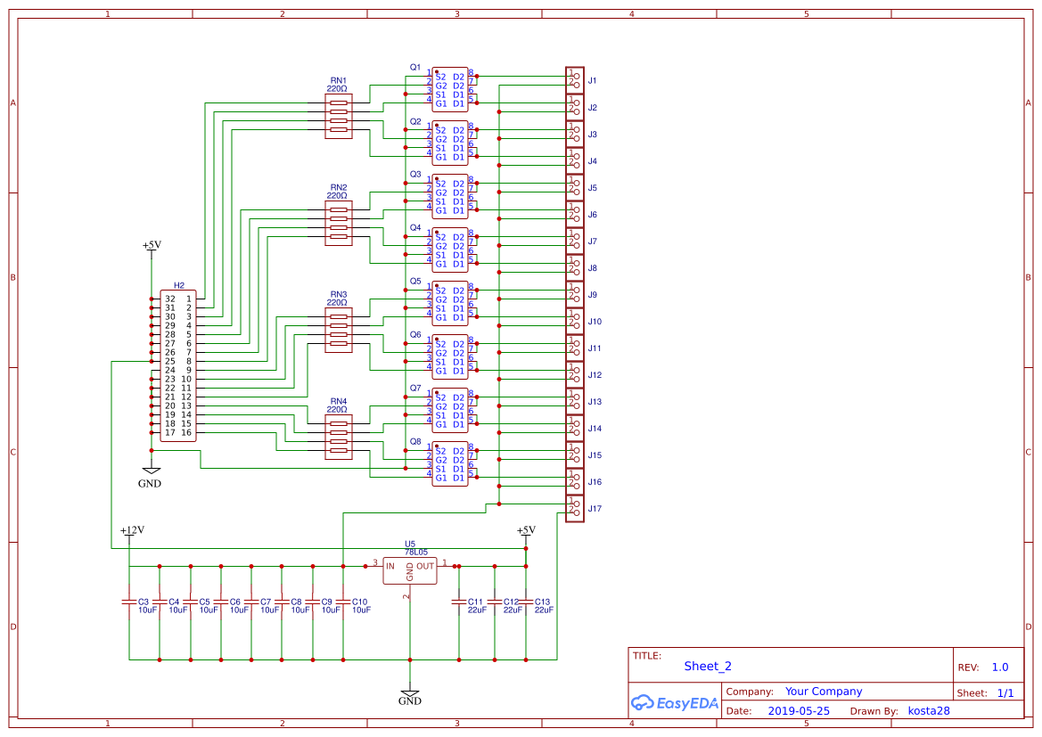
Task: Click the revision 1.0 text
Action: click(998, 666)
